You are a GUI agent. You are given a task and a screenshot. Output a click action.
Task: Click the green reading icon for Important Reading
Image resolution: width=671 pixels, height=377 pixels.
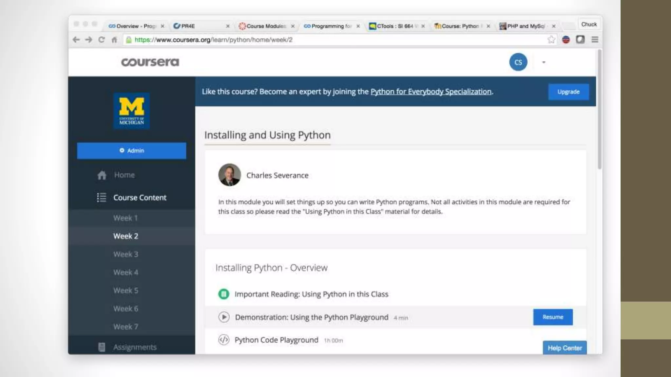(224, 294)
